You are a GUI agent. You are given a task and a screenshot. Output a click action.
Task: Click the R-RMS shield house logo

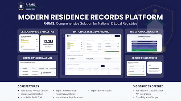[21, 6]
